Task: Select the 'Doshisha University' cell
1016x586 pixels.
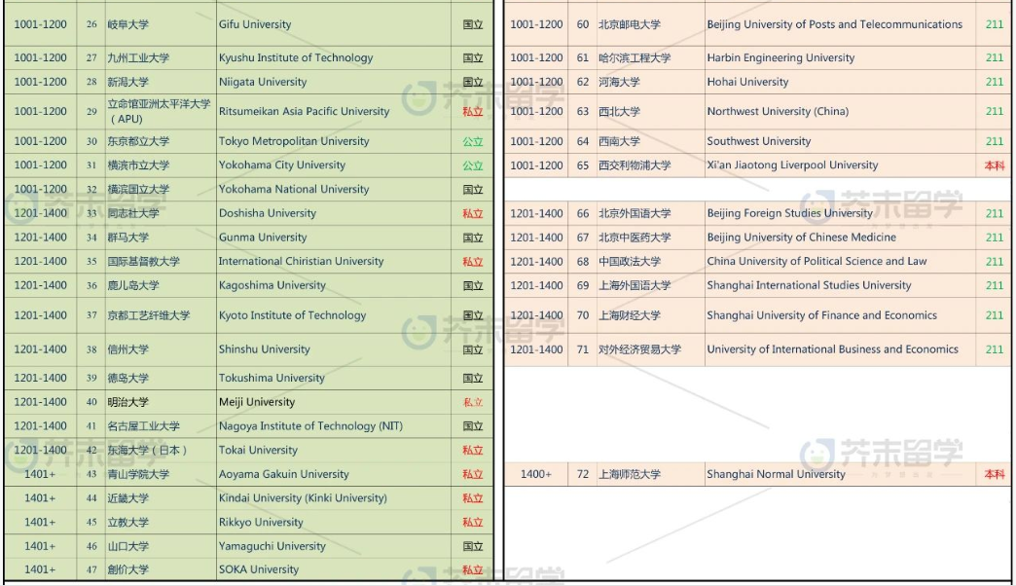Action: pos(334,213)
